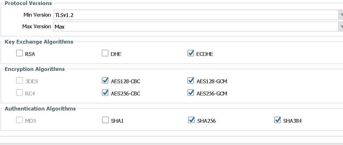Viewport: 343px width, 145px height.
Task: Click the Max Version dropdown arrow
Action: pos(341,26)
